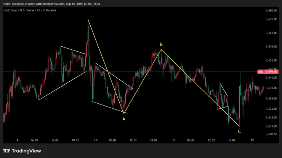Click the yellow point label B
The image size is (282, 158).
[161, 44]
